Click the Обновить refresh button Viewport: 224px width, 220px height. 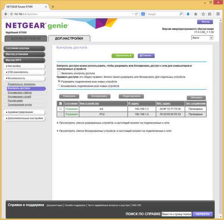point(196,97)
